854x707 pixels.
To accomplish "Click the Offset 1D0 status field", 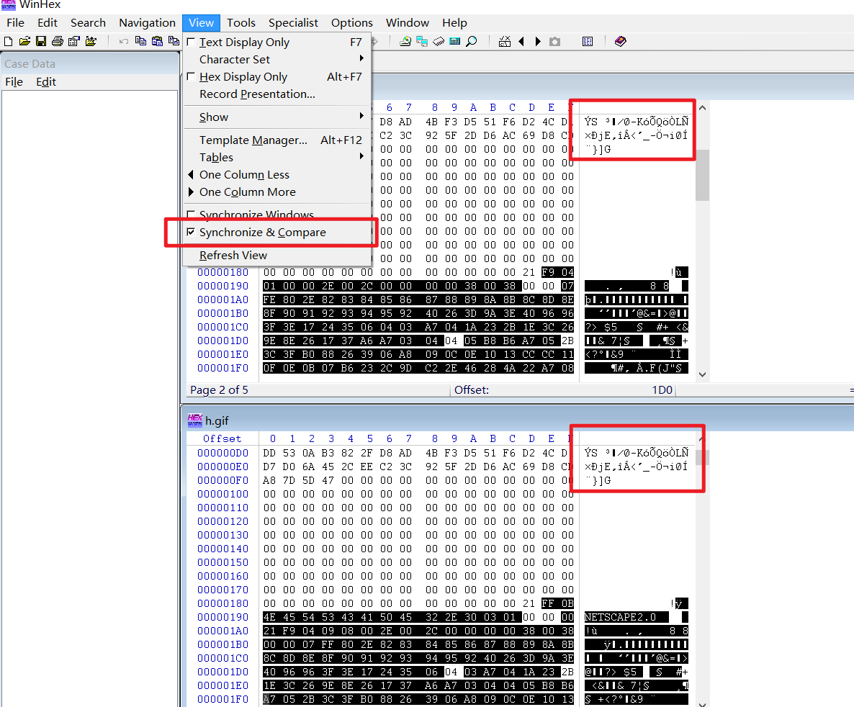I will coord(564,390).
